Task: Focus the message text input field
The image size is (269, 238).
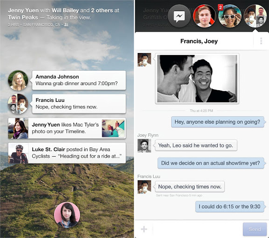Action: click(197, 229)
